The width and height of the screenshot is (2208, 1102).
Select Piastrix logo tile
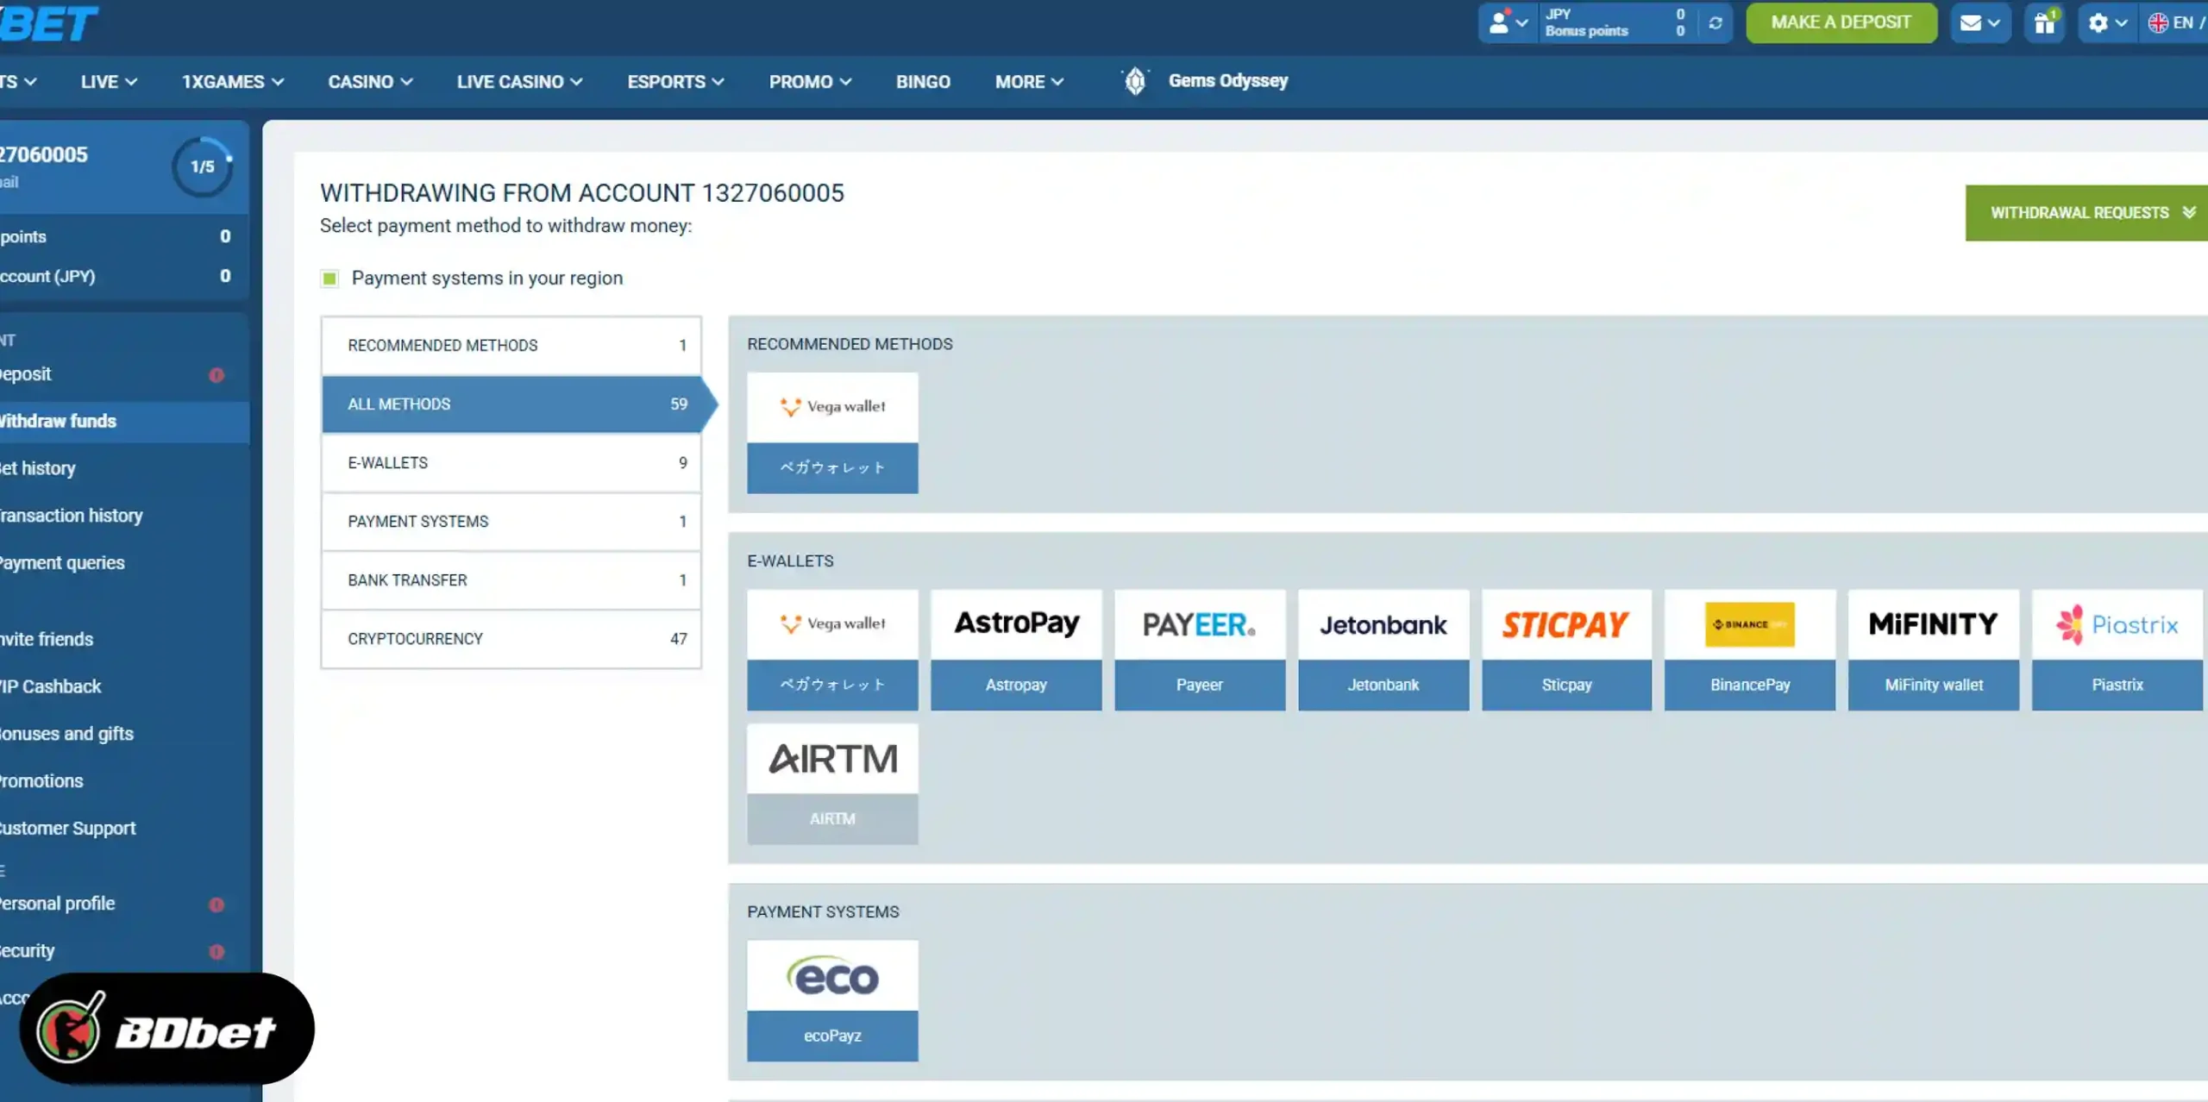2117,624
